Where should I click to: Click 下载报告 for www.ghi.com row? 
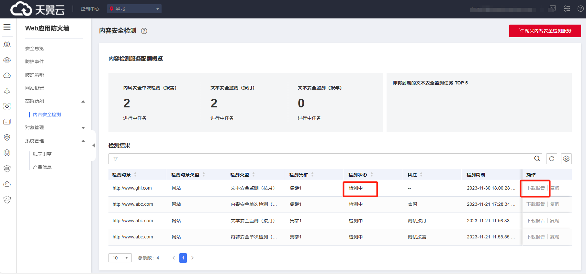click(535, 188)
